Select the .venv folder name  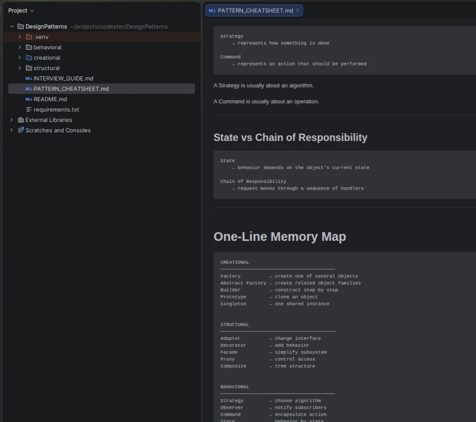41,37
